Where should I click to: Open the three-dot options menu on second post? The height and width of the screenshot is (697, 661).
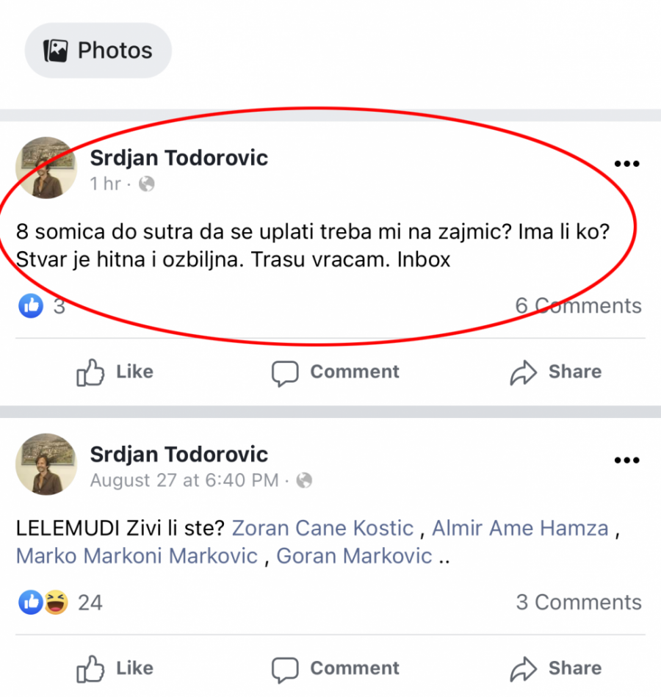point(627,460)
